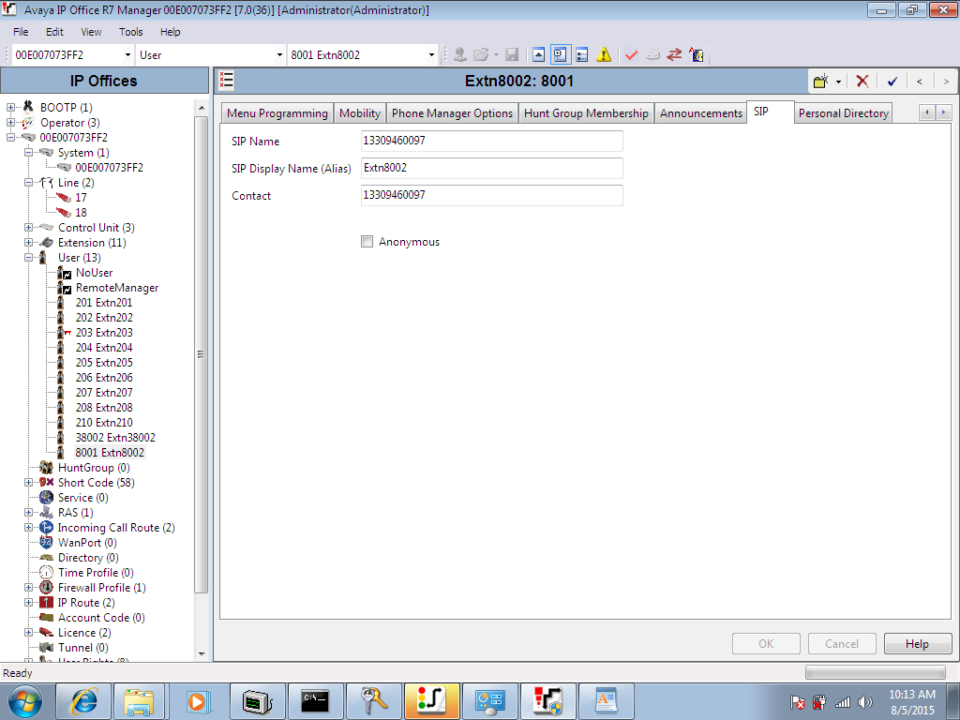Expand the Short Code (58) node

28,483
